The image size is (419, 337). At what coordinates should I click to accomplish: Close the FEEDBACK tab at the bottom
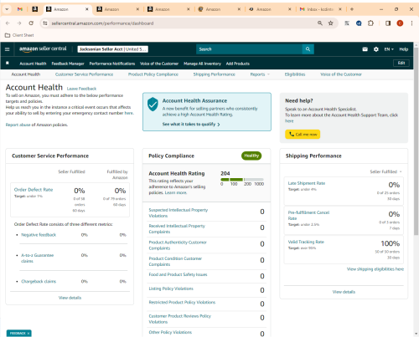[28, 334]
